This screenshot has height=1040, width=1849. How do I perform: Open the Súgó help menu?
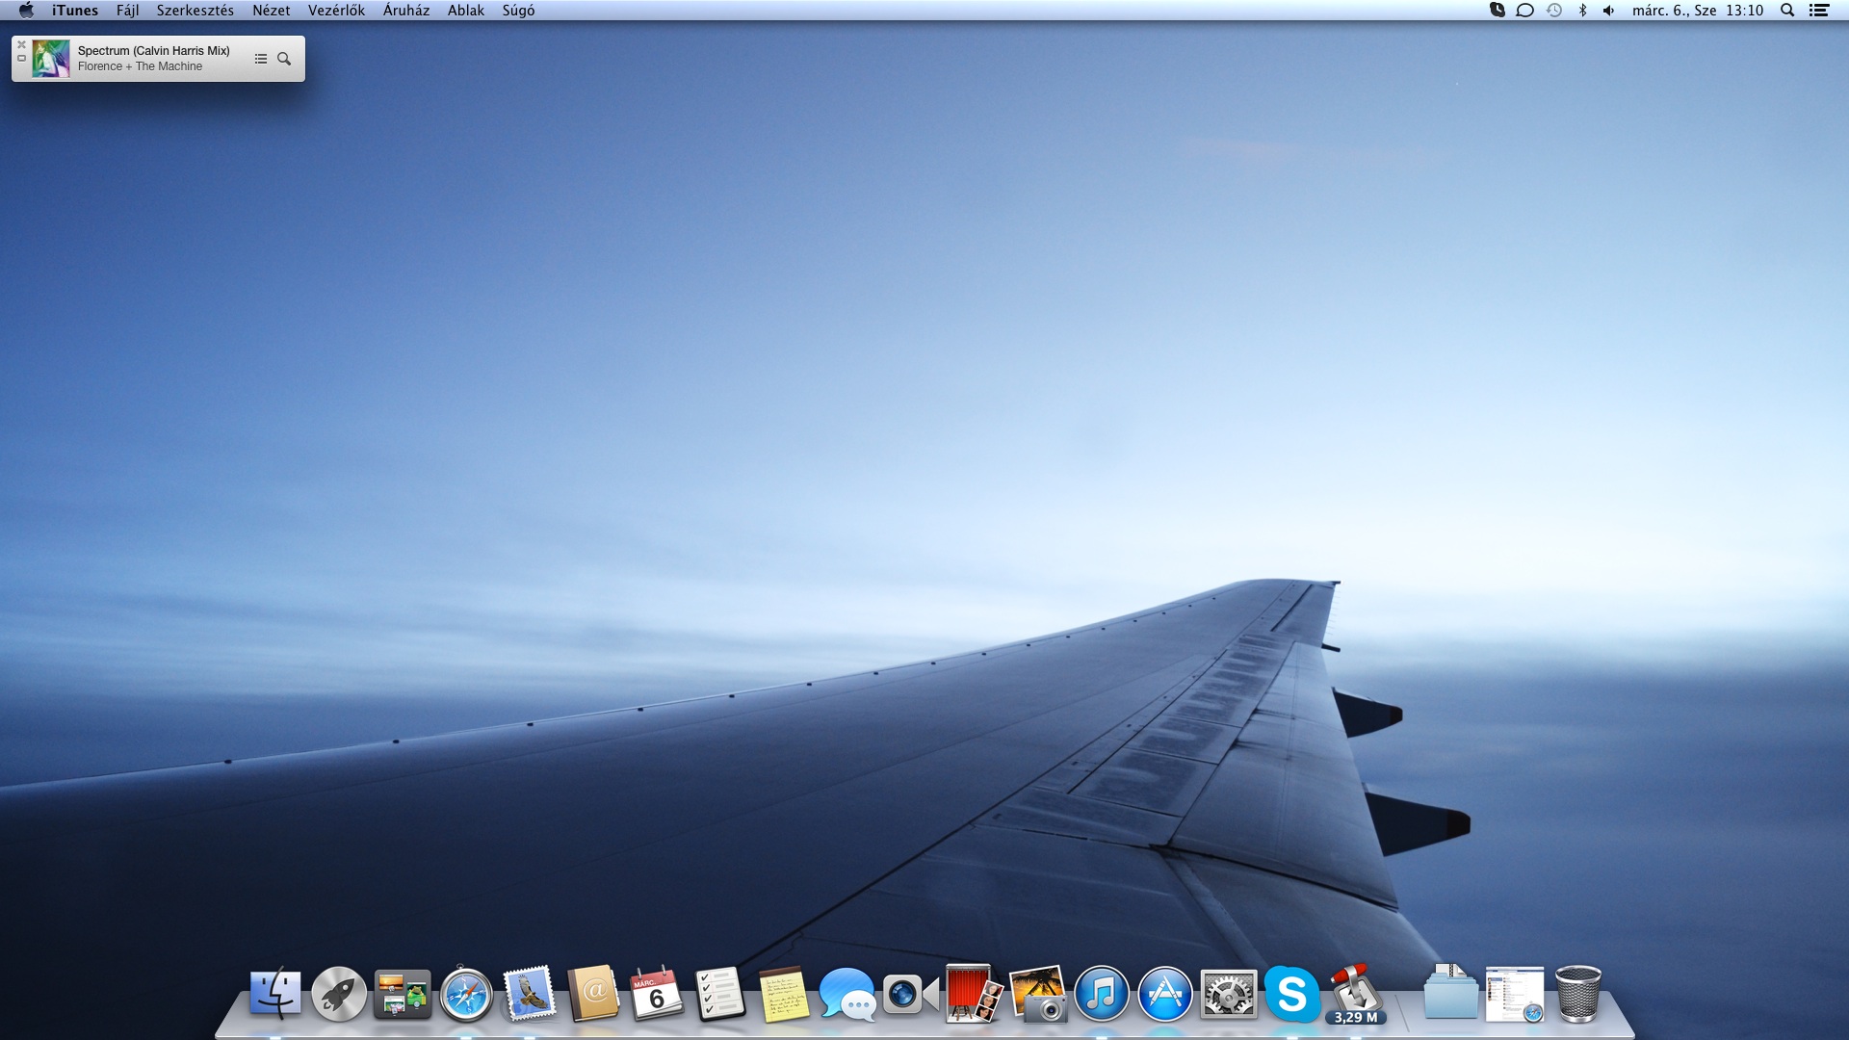coord(518,11)
